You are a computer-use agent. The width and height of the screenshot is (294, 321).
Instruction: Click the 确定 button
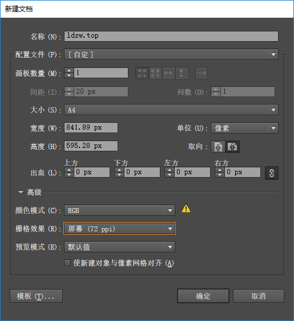pos(203,296)
